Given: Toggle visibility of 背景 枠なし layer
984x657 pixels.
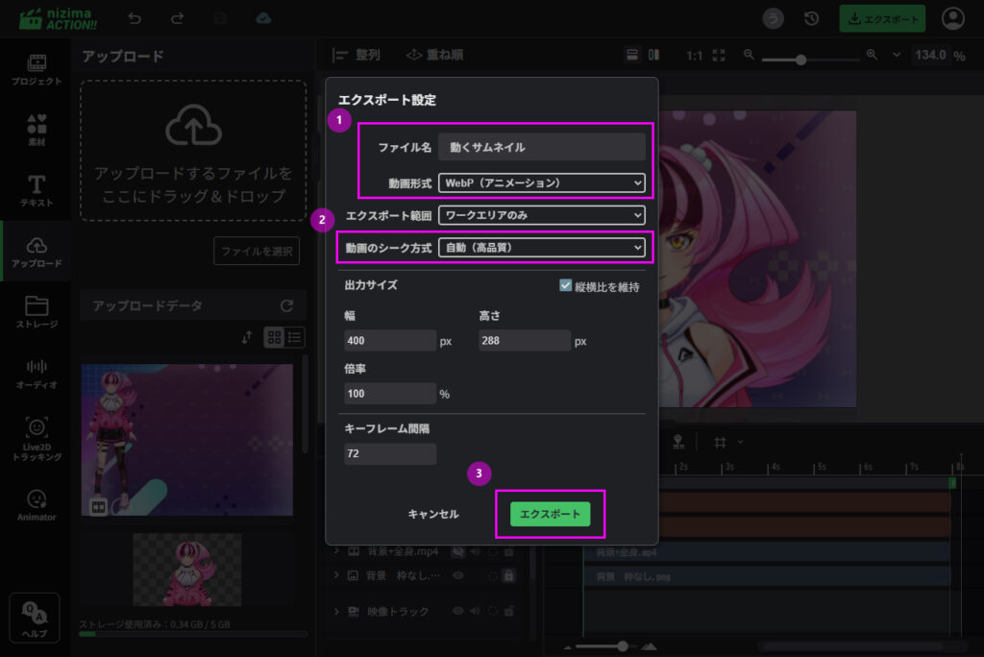Looking at the screenshot, I should (458, 575).
